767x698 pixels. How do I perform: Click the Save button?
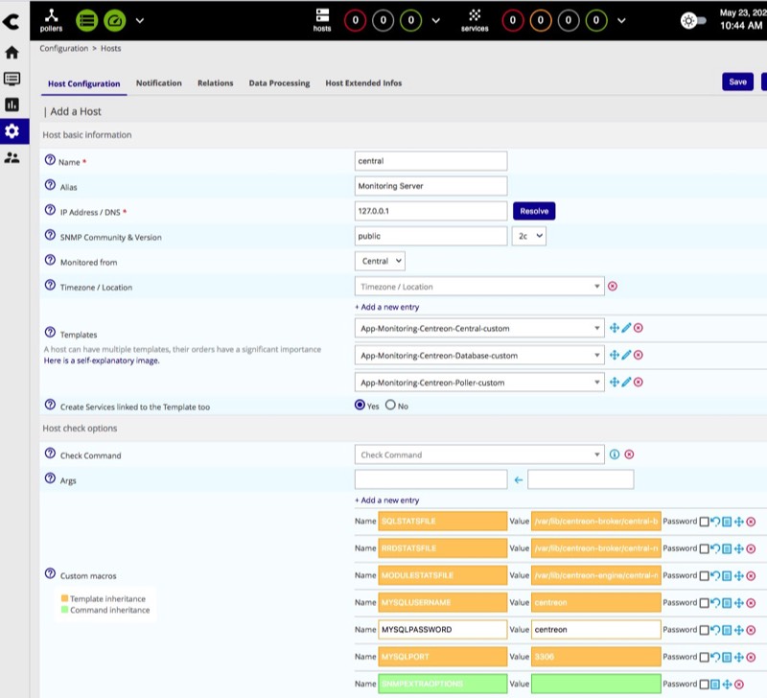click(737, 82)
